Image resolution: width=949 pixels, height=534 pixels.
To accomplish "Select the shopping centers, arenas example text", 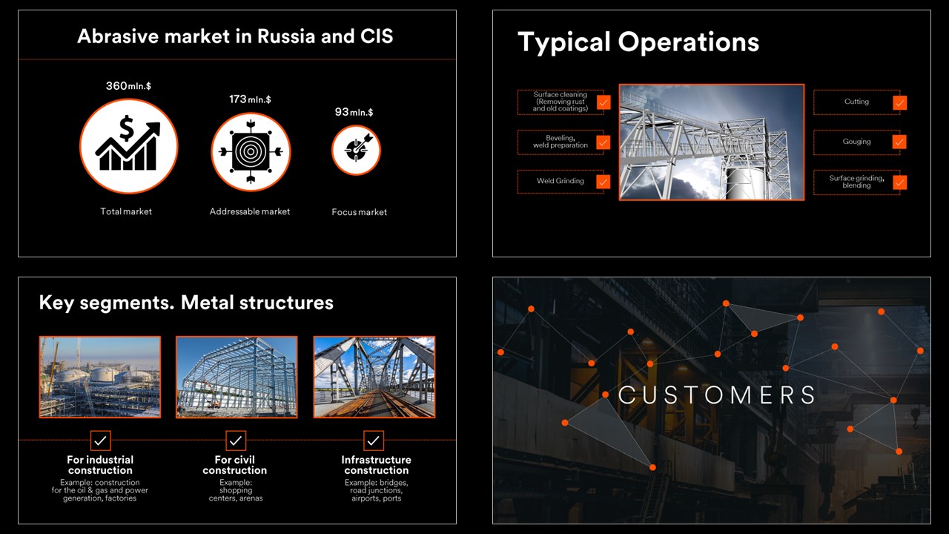I will pyautogui.click(x=236, y=490).
